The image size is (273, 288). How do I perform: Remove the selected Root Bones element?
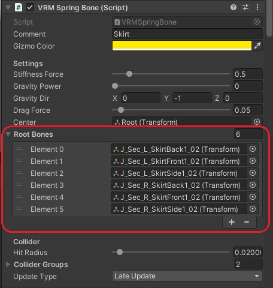(247, 222)
